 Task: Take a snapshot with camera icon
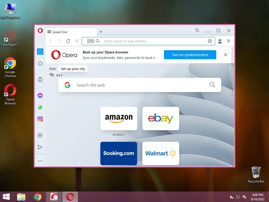click(x=210, y=41)
